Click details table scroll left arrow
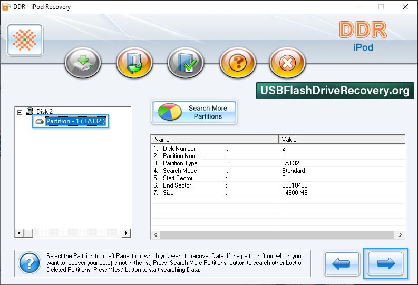Viewport: 418px width, 285px height. coord(155,234)
